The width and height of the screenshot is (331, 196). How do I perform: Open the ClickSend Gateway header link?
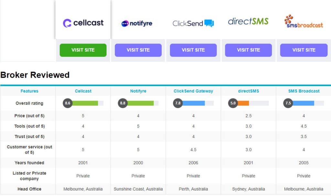(193, 91)
